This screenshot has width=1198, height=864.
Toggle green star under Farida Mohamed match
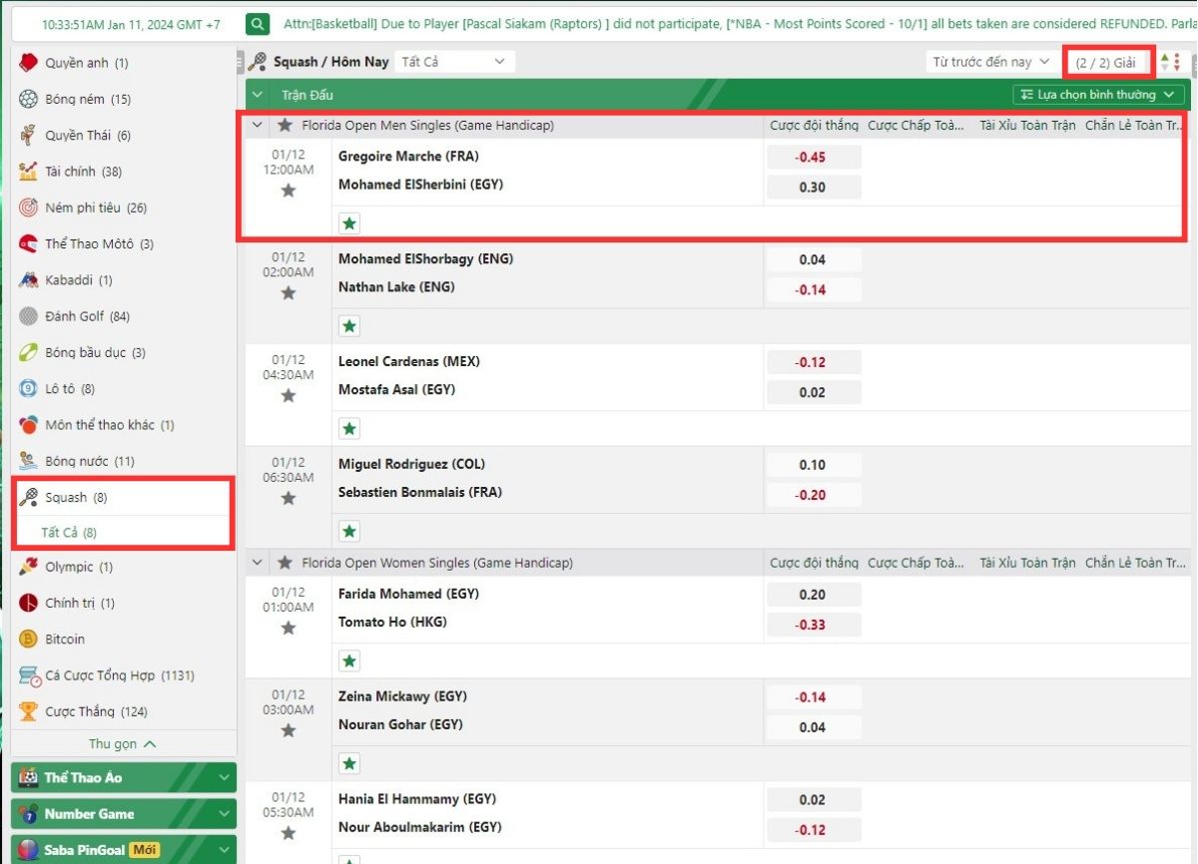tap(348, 660)
